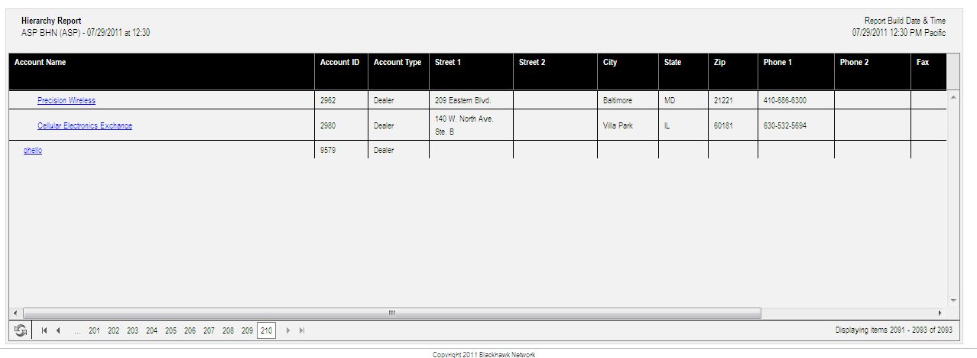Open page 204 of the report
977x358 pixels.
click(x=151, y=331)
